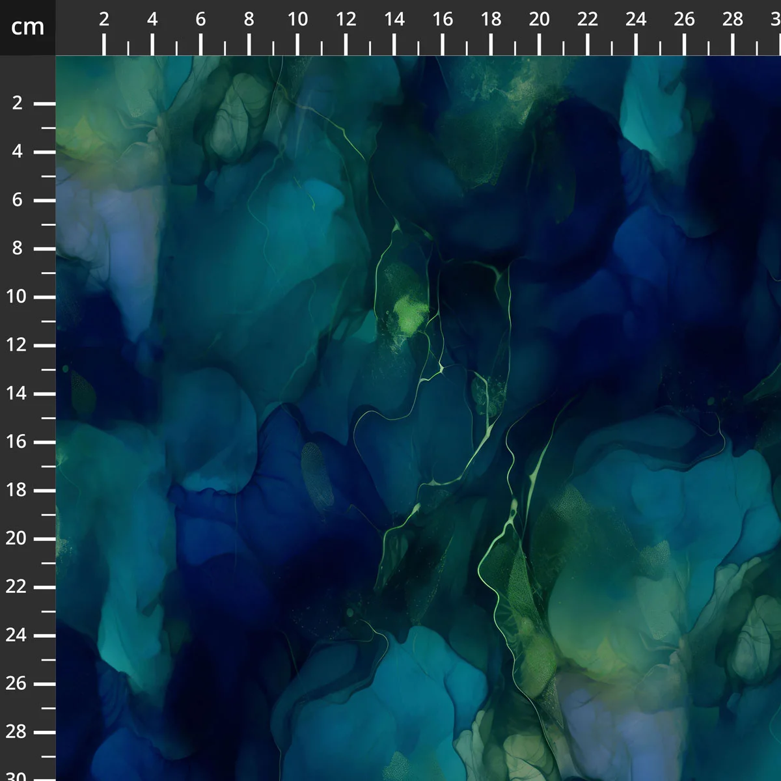The height and width of the screenshot is (781, 781).
Task: Click the bright green speckled patch in the pattern
Action: click(409, 312)
